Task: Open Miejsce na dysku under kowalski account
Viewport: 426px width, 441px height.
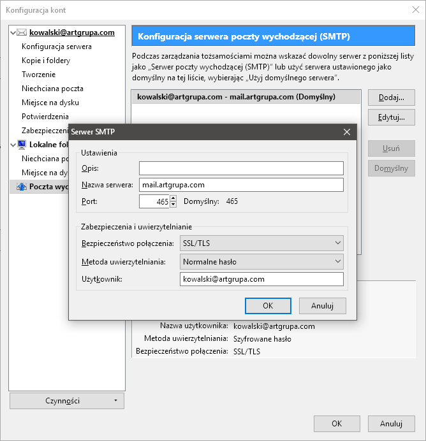Action: click(x=50, y=103)
